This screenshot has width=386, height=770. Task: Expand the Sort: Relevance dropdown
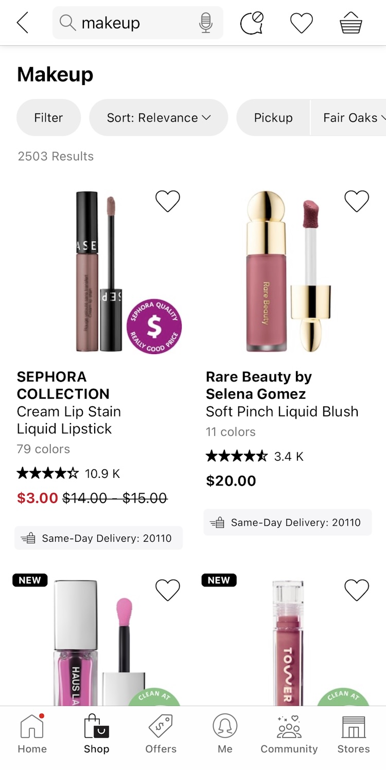[x=159, y=118]
